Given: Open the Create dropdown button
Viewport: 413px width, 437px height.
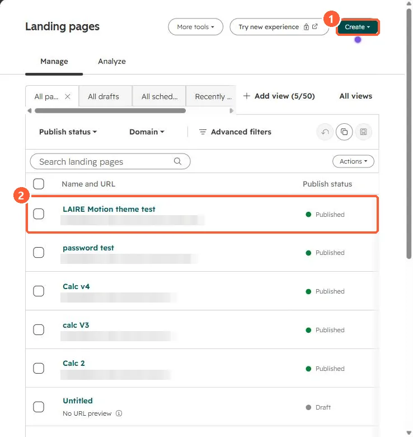Looking at the screenshot, I should (358, 27).
